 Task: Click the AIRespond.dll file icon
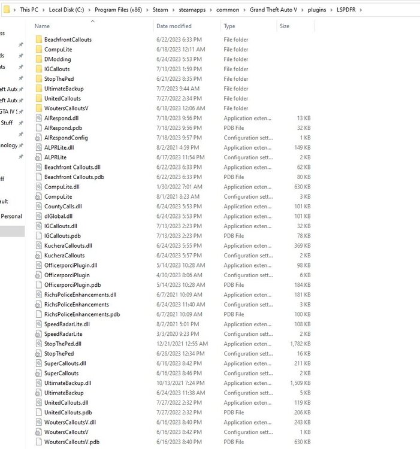click(x=39, y=118)
